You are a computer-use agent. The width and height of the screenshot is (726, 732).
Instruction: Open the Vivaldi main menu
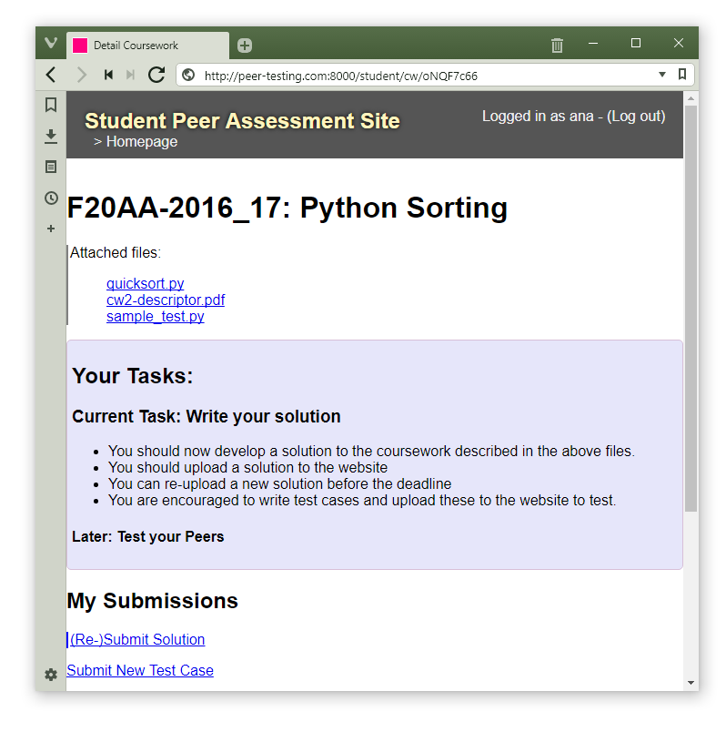click(x=51, y=44)
